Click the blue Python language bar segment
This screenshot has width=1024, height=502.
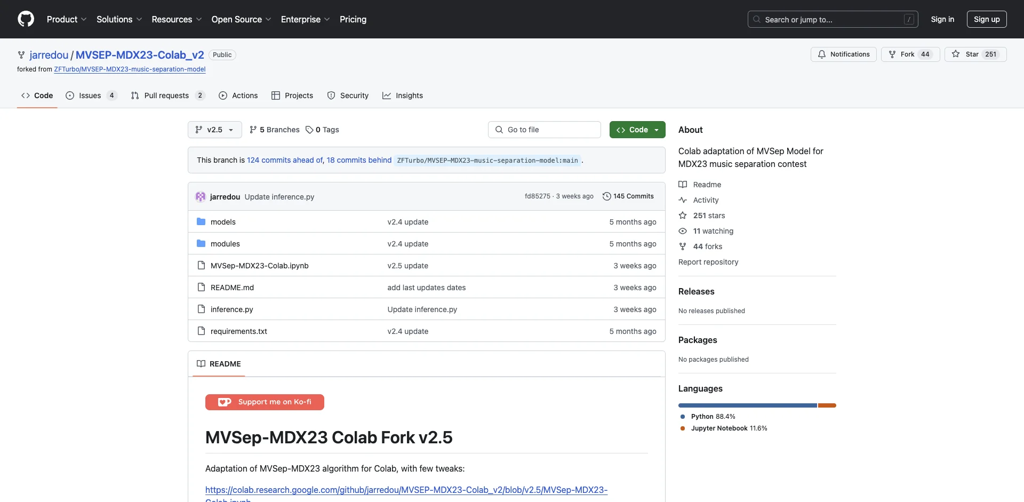pyautogui.click(x=748, y=405)
